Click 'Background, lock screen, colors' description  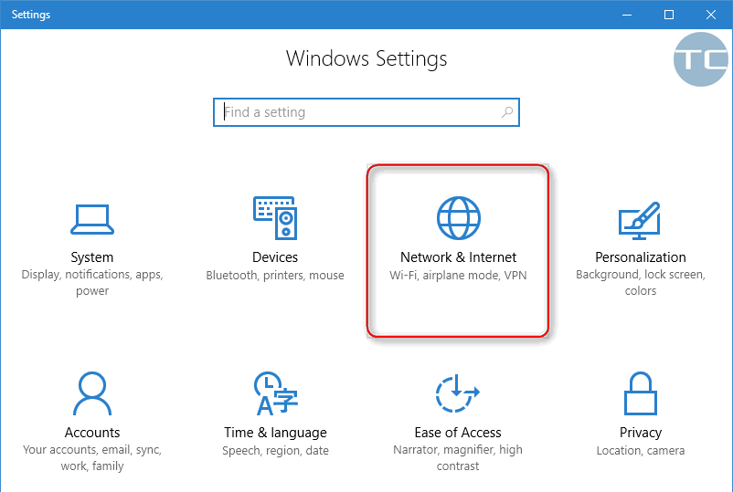641,282
